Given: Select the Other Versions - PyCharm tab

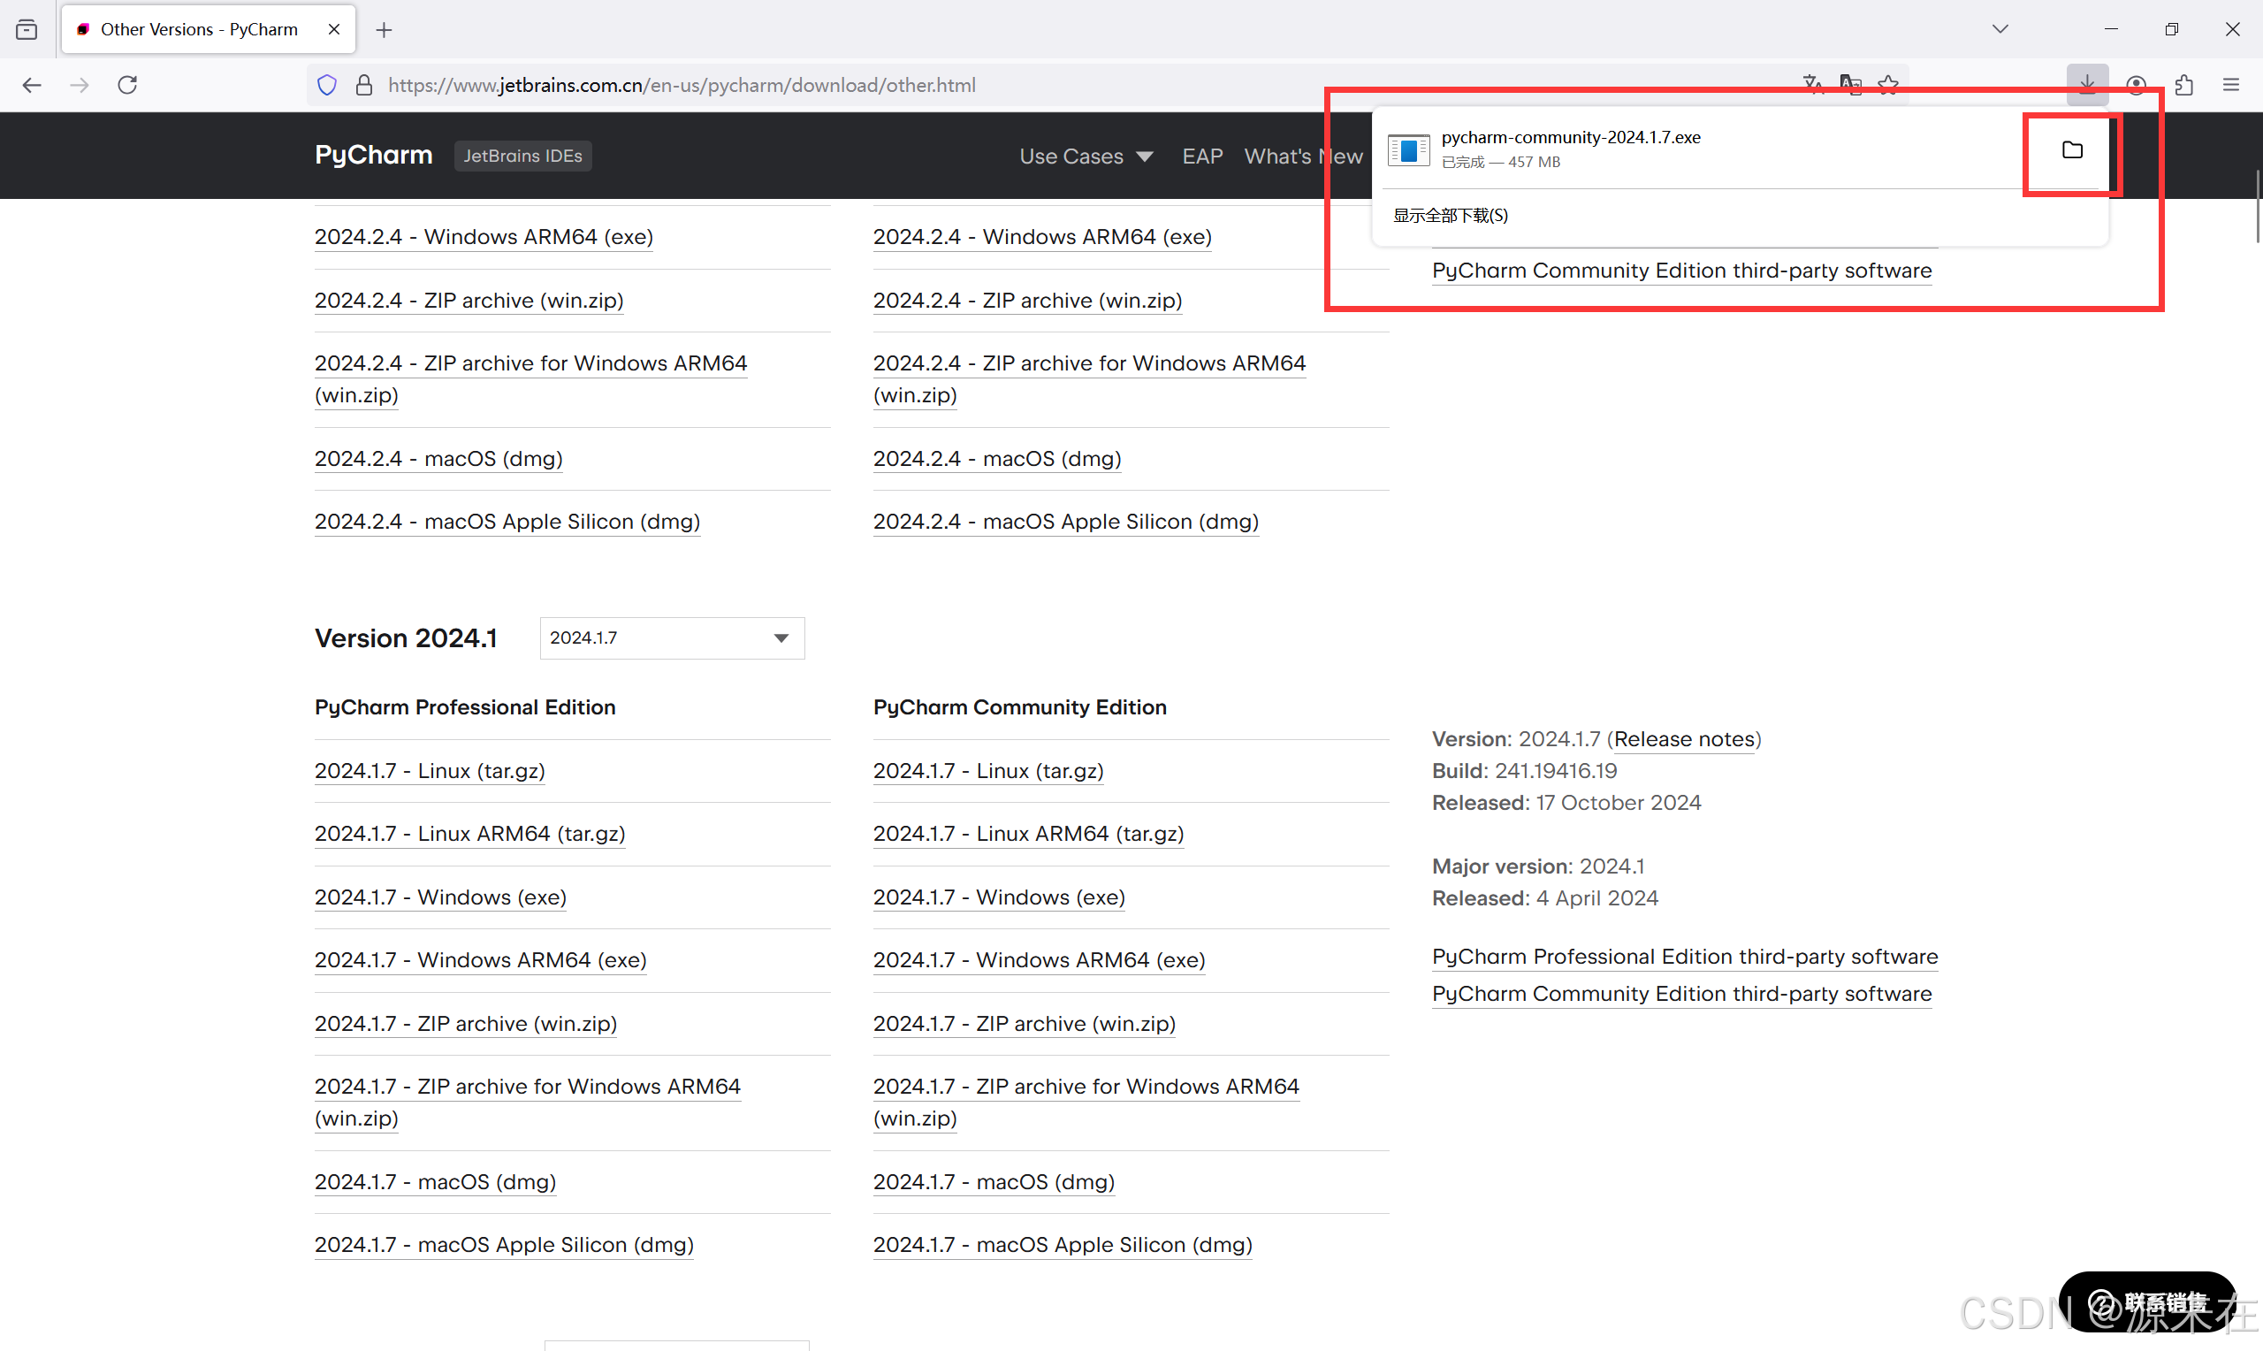Looking at the screenshot, I should point(209,29).
